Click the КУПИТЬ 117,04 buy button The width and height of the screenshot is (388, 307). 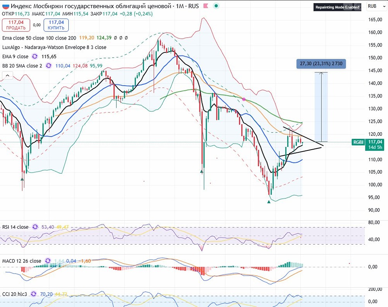point(56,24)
